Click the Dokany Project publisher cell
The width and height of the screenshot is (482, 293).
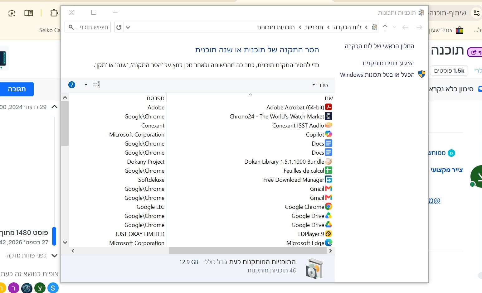146,162
